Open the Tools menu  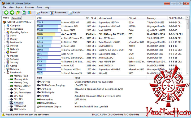click(39, 7)
